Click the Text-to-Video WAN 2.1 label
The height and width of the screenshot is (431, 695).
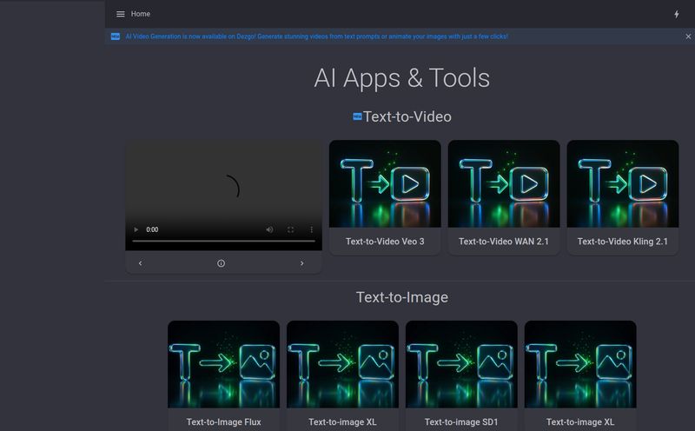(504, 242)
